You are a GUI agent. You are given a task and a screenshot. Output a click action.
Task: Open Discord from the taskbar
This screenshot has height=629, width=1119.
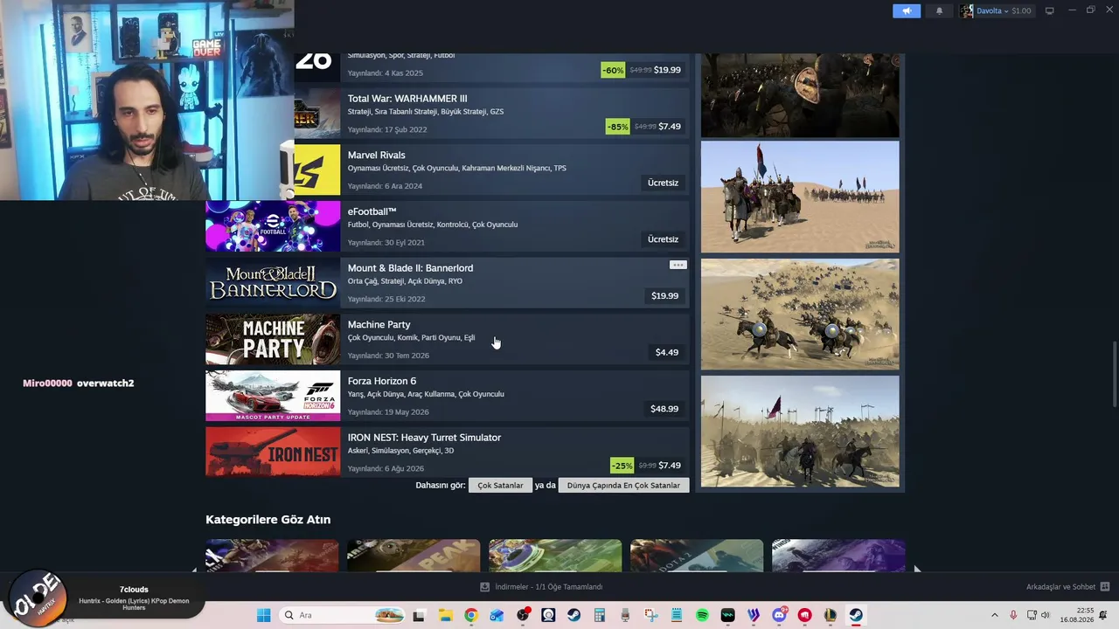coord(779,615)
